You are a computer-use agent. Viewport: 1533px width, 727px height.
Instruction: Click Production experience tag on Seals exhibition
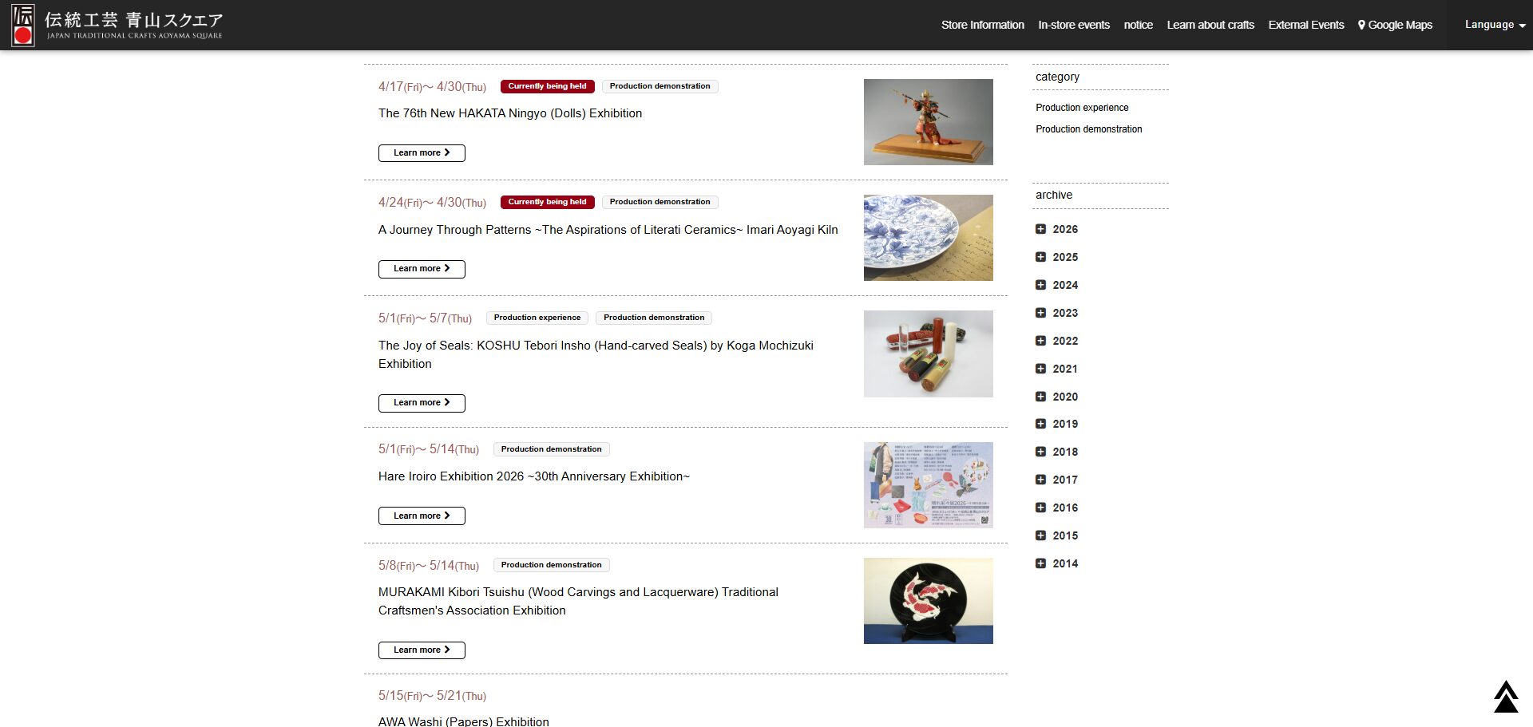click(537, 318)
